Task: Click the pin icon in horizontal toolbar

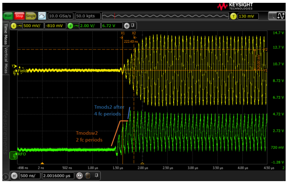Action: tap(96, 175)
